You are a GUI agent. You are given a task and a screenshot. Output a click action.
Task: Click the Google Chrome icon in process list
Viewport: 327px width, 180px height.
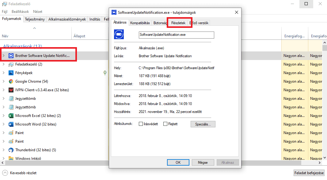click(x=11, y=81)
